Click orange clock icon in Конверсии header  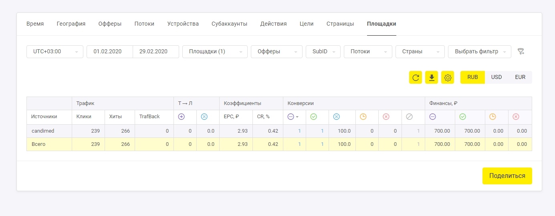363,117
